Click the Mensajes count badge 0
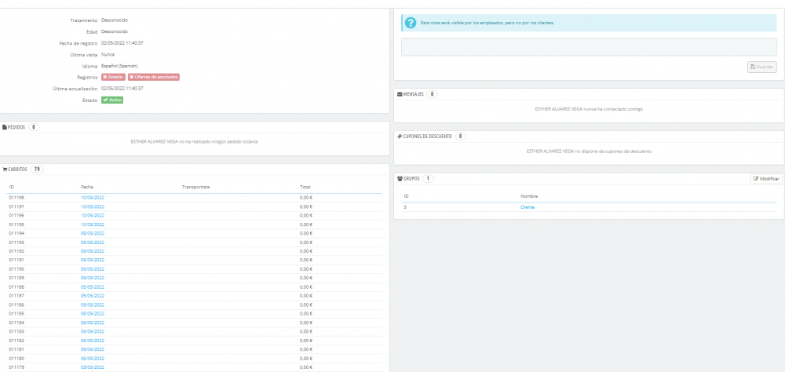785x372 pixels. pyautogui.click(x=432, y=94)
